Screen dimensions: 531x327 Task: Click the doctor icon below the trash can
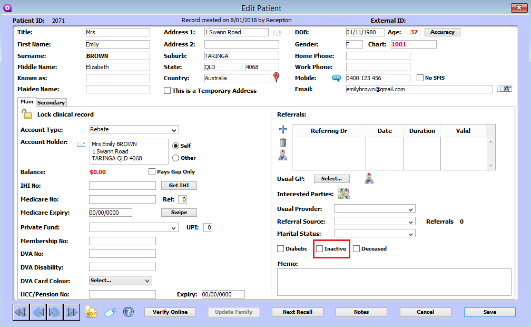tap(283, 156)
